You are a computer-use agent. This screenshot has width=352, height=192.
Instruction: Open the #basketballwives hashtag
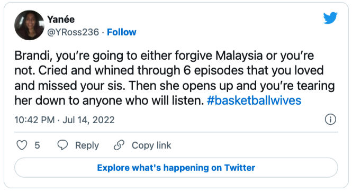[254, 100]
